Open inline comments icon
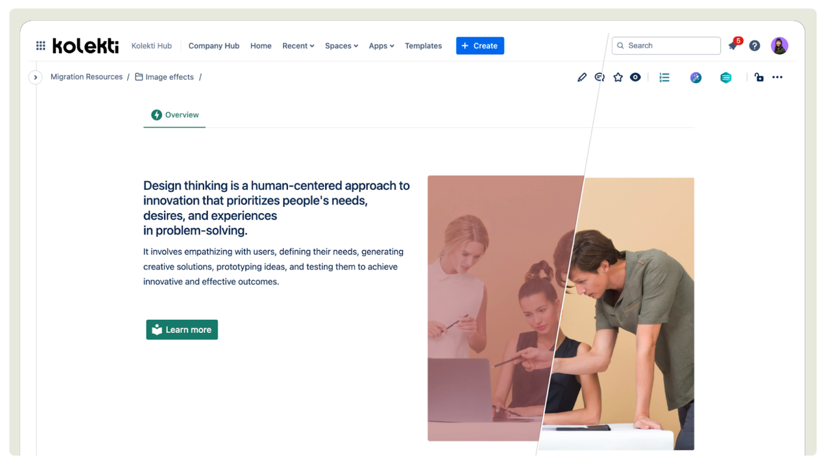This screenshot has height=466, width=828. point(600,77)
